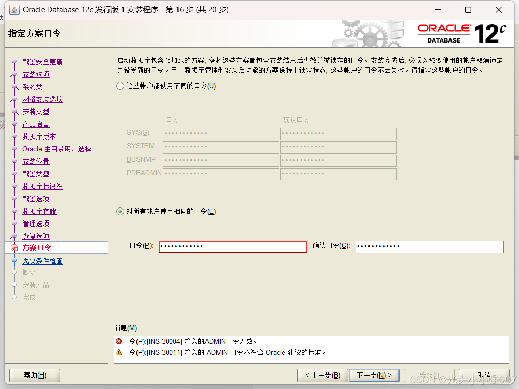Click the 口令(P) password input field
The height and width of the screenshot is (389, 519).
233,246
